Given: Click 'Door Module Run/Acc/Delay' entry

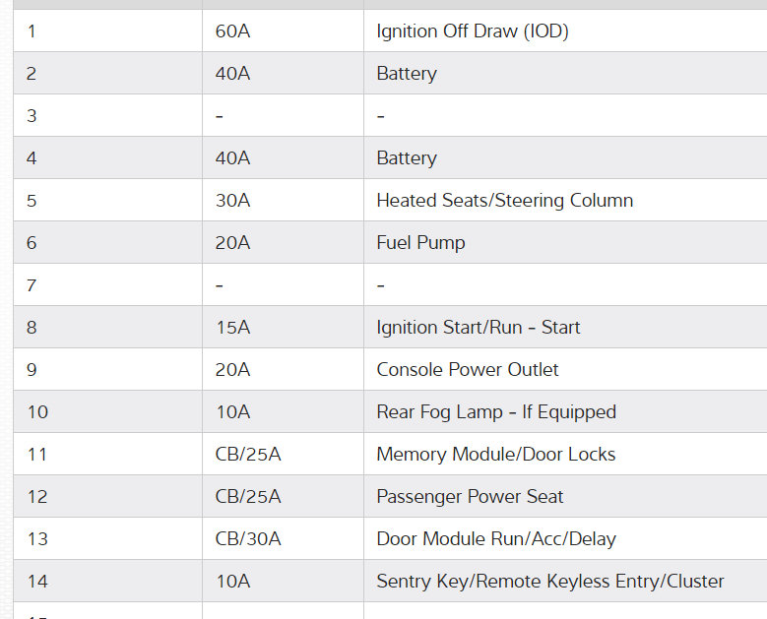Looking at the screenshot, I should click(496, 539).
